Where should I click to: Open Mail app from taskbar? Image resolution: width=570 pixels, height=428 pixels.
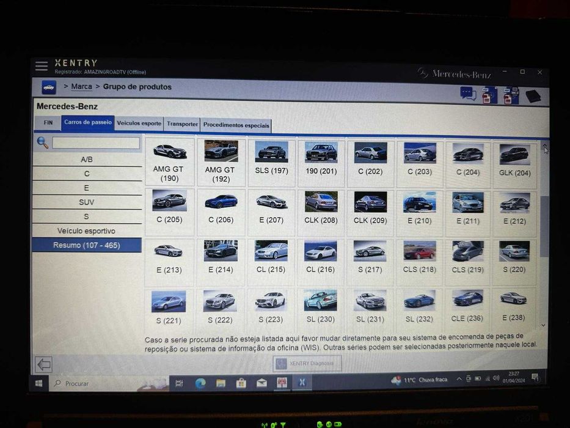[x=261, y=383]
